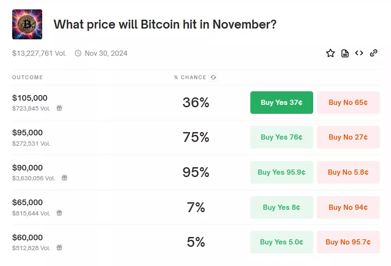Copy market link via chain icon
Image resolution: width=391 pixels, height=266 pixels.
click(x=374, y=53)
